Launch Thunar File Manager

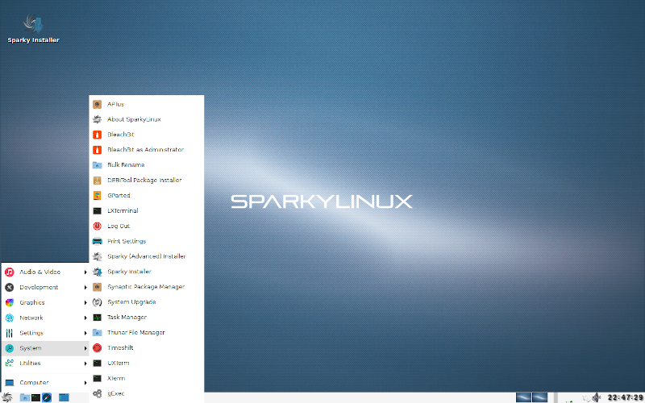tap(147, 332)
